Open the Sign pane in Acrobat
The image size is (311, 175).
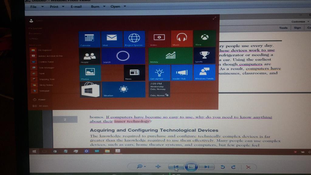tap(297, 28)
